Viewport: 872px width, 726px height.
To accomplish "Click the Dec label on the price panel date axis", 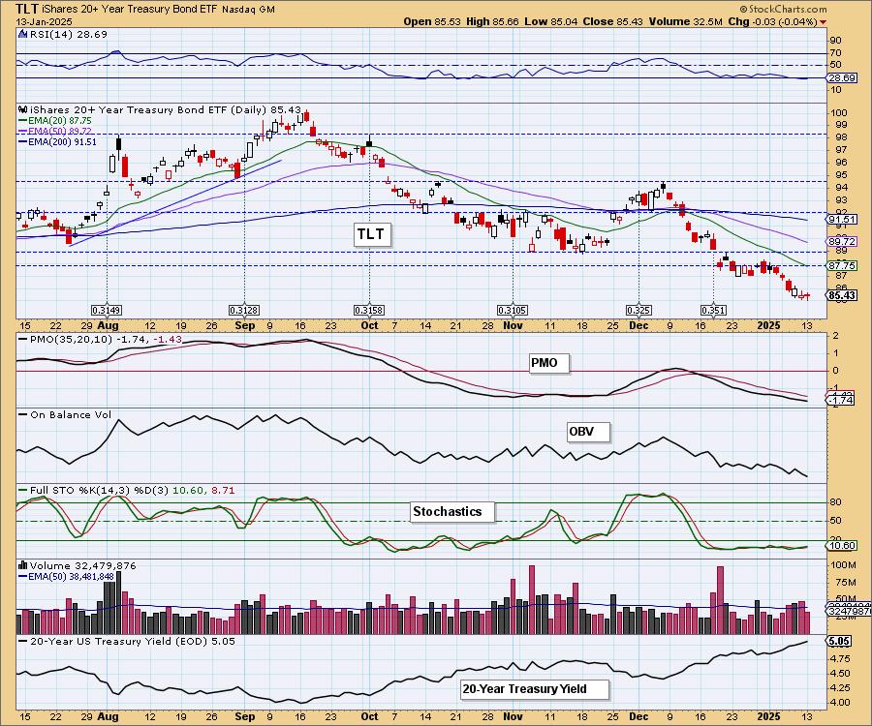I will [x=638, y=325].
